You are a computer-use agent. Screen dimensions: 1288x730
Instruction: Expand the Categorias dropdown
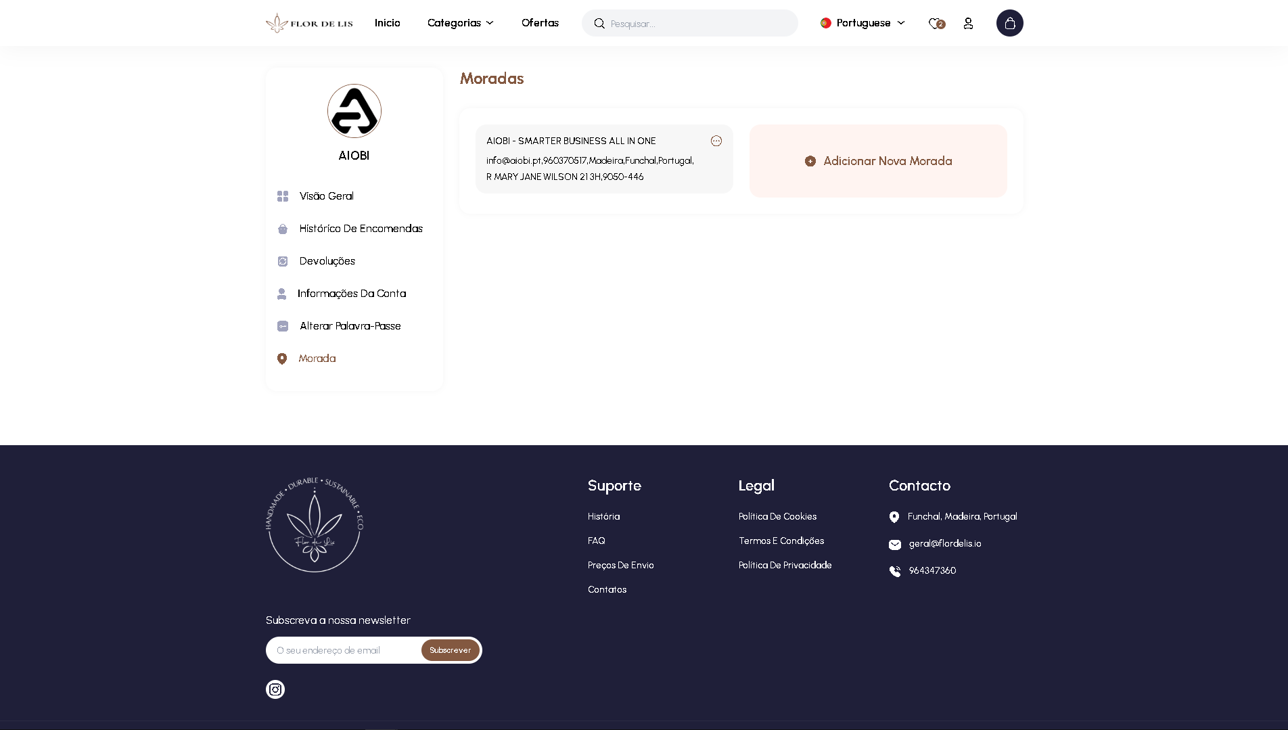pos(461,22)
